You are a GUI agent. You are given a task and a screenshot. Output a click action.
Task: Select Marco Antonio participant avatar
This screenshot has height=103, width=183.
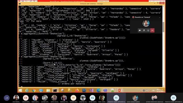[35, 98]
